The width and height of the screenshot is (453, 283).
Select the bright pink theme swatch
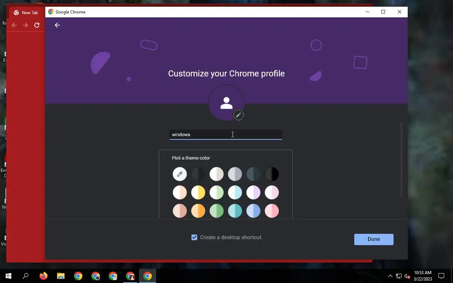click(x=272, y=211)
